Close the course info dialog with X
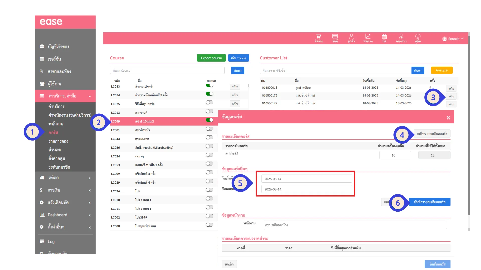 point(448,118)
